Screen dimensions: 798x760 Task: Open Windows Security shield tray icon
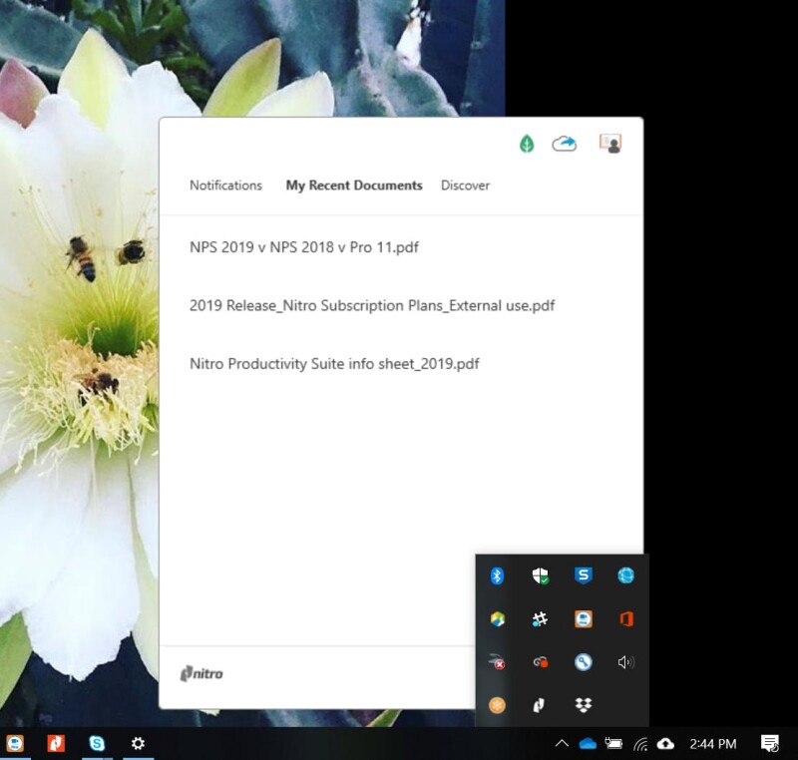[540, 575]
